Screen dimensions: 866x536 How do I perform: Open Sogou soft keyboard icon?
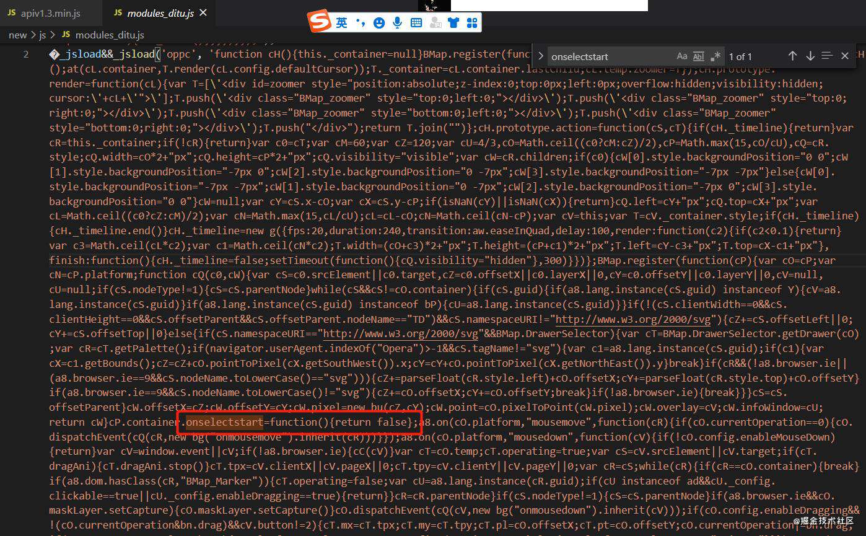click(x=416, y=23)
